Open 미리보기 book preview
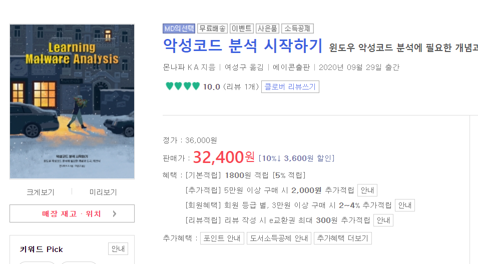This screenshot has height=264, width=478. click(x=103, y=192)
